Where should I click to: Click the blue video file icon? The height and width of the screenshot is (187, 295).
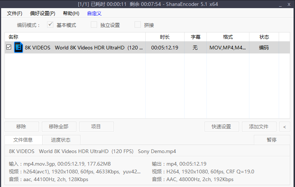(x=19, y=47)
